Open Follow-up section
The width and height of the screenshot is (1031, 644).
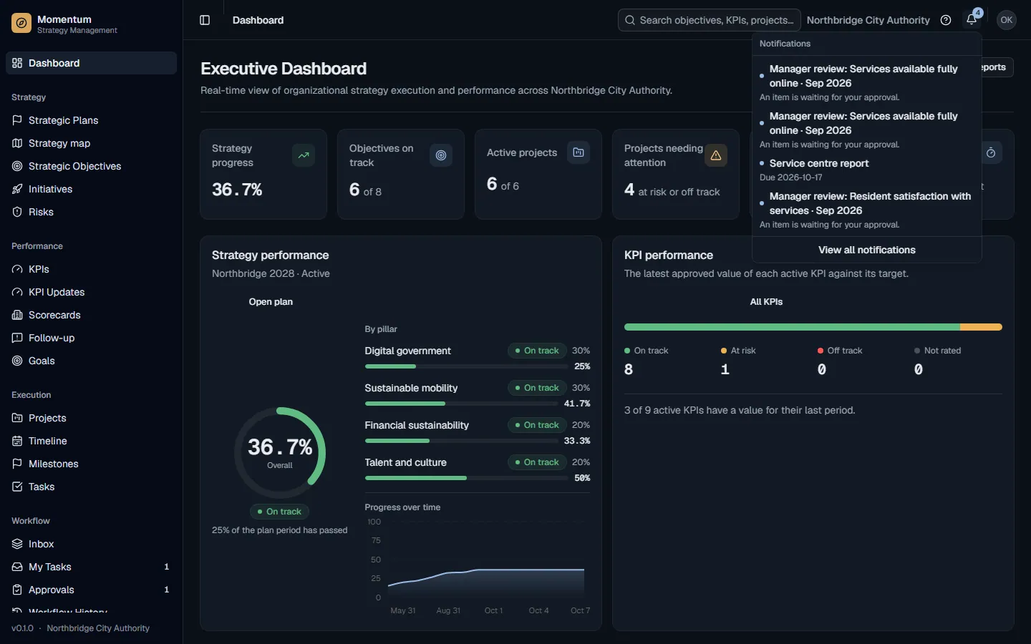(x=91, y=338)
